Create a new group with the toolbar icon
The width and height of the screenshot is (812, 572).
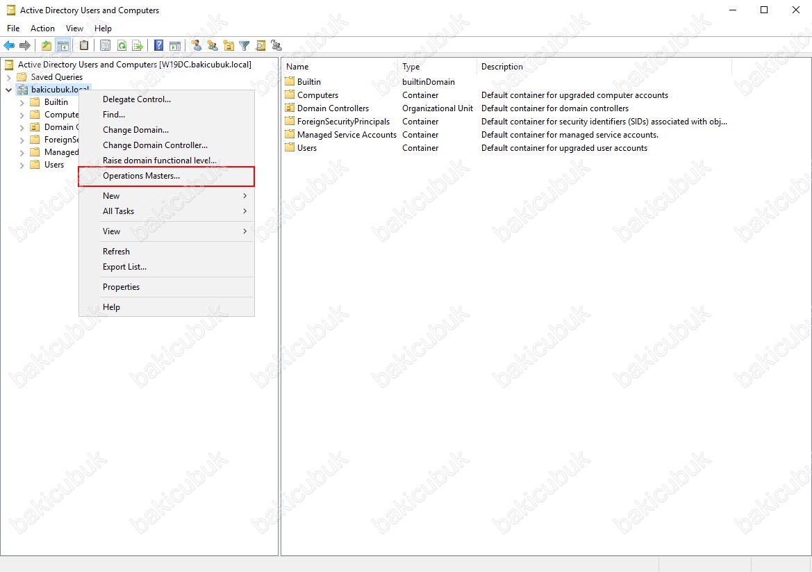tap(213, 46)
